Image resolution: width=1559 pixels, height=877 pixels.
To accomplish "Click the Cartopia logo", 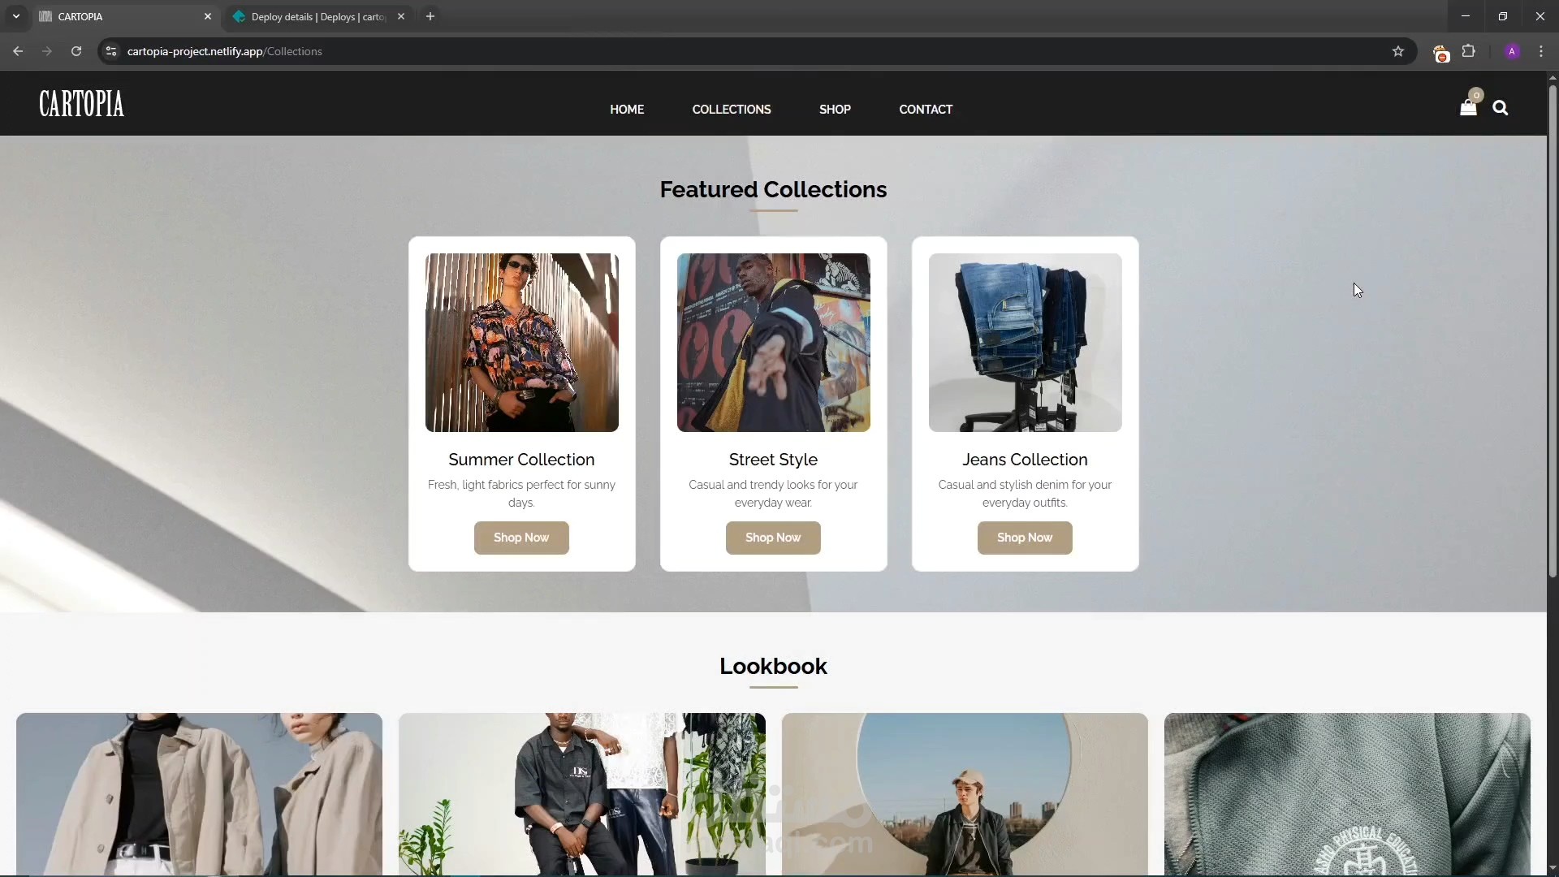I will click(81, 103).
